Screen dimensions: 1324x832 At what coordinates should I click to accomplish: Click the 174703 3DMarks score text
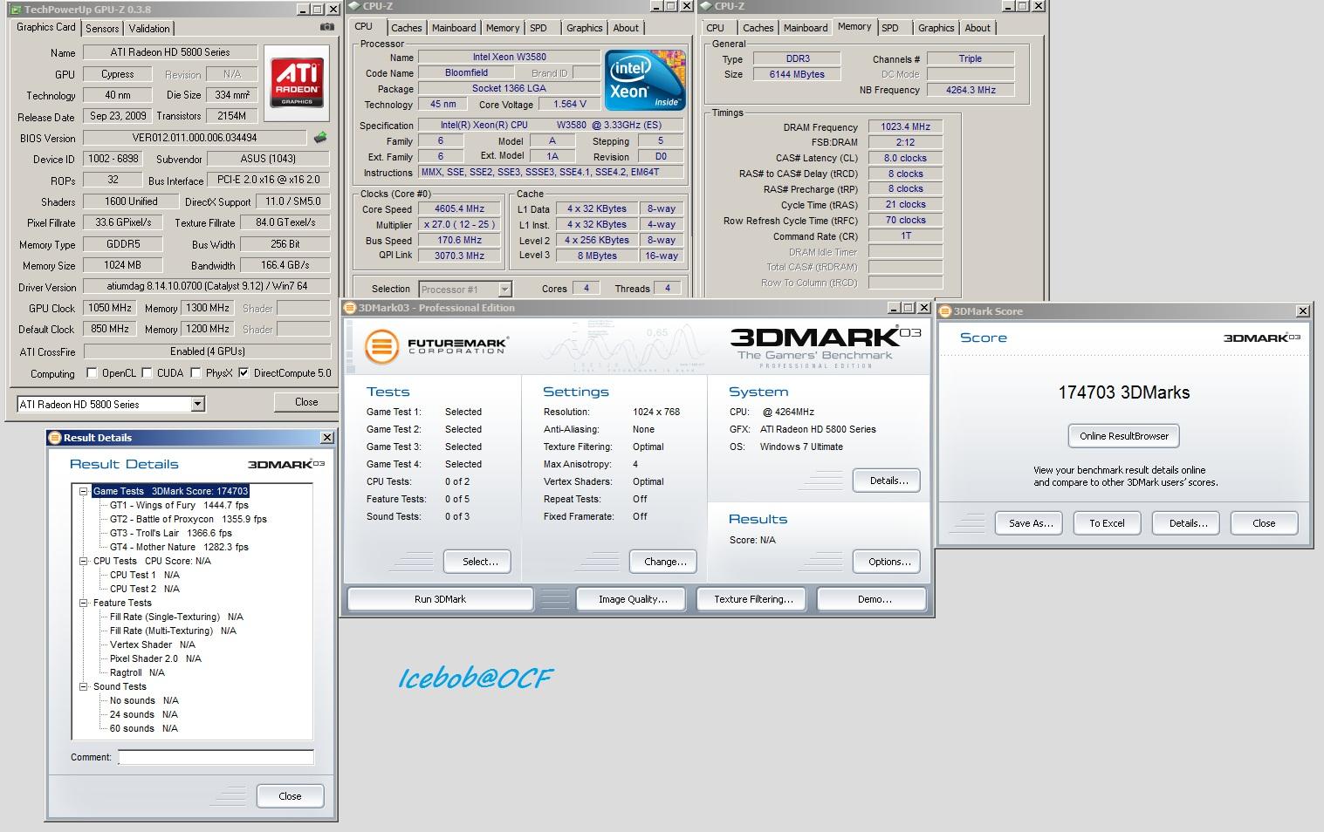pos(1123,392)
